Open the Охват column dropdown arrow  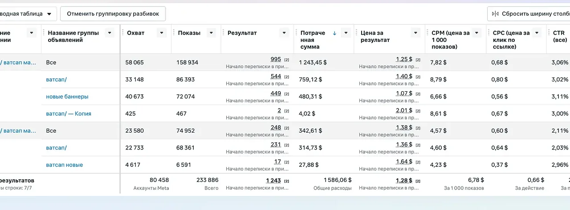coord(162,33)
